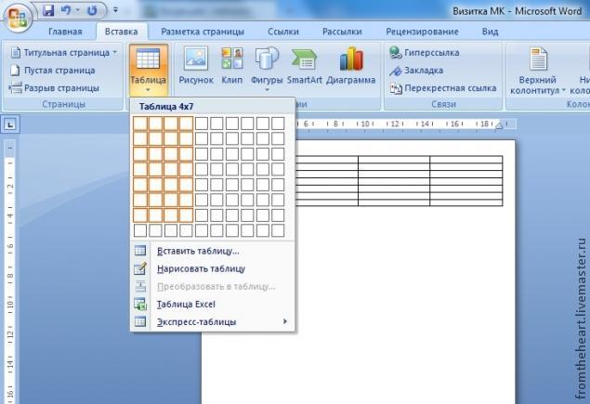Undo last action in Quick Access
This screenshot has height=404, width=590.
(66, 10)
